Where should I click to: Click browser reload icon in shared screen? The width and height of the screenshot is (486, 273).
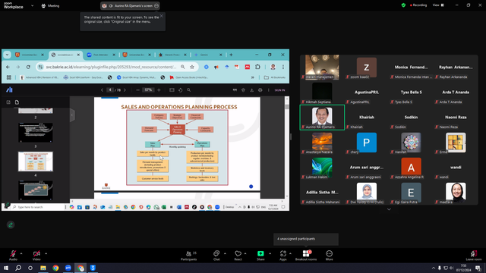28,67
